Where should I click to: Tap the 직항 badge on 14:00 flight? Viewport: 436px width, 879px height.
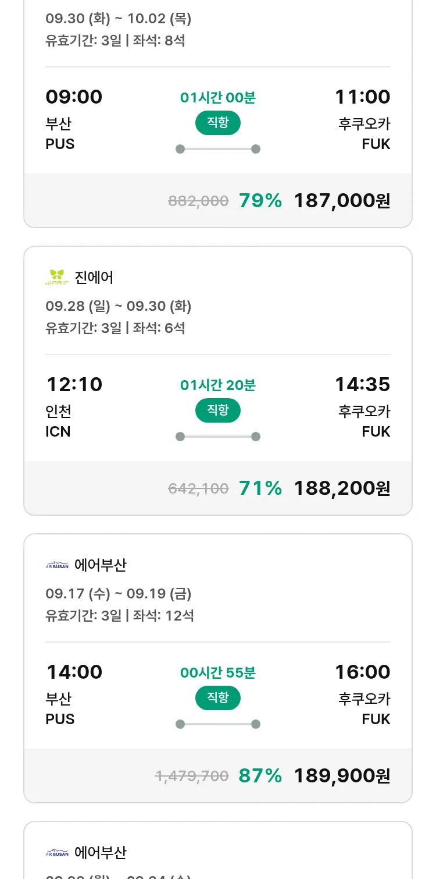click(x=217, y=697)
